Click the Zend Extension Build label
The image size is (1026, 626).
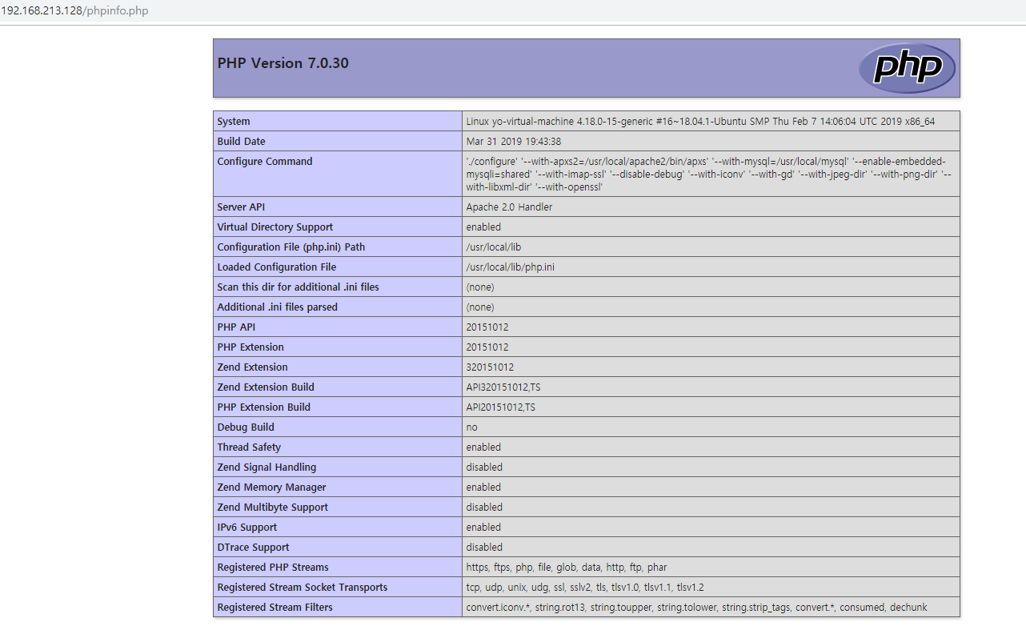point(266,387)
